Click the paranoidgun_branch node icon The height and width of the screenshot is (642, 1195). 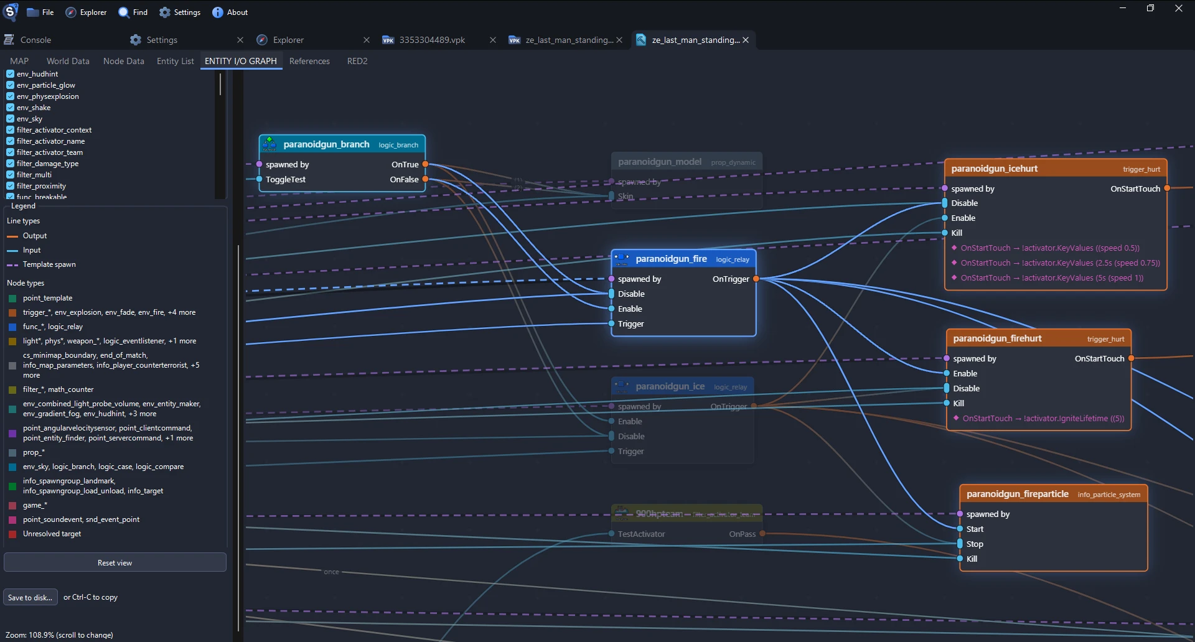pyautogui.click(x=269, y=144)
